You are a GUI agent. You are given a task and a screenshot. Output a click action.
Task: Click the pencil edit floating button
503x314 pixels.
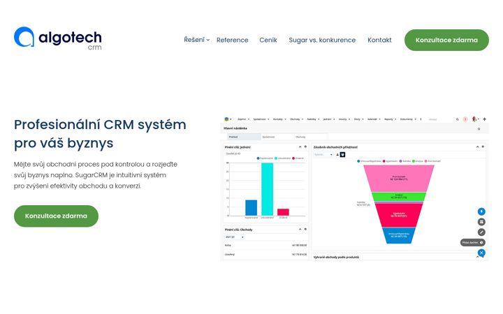coord(481,232)
